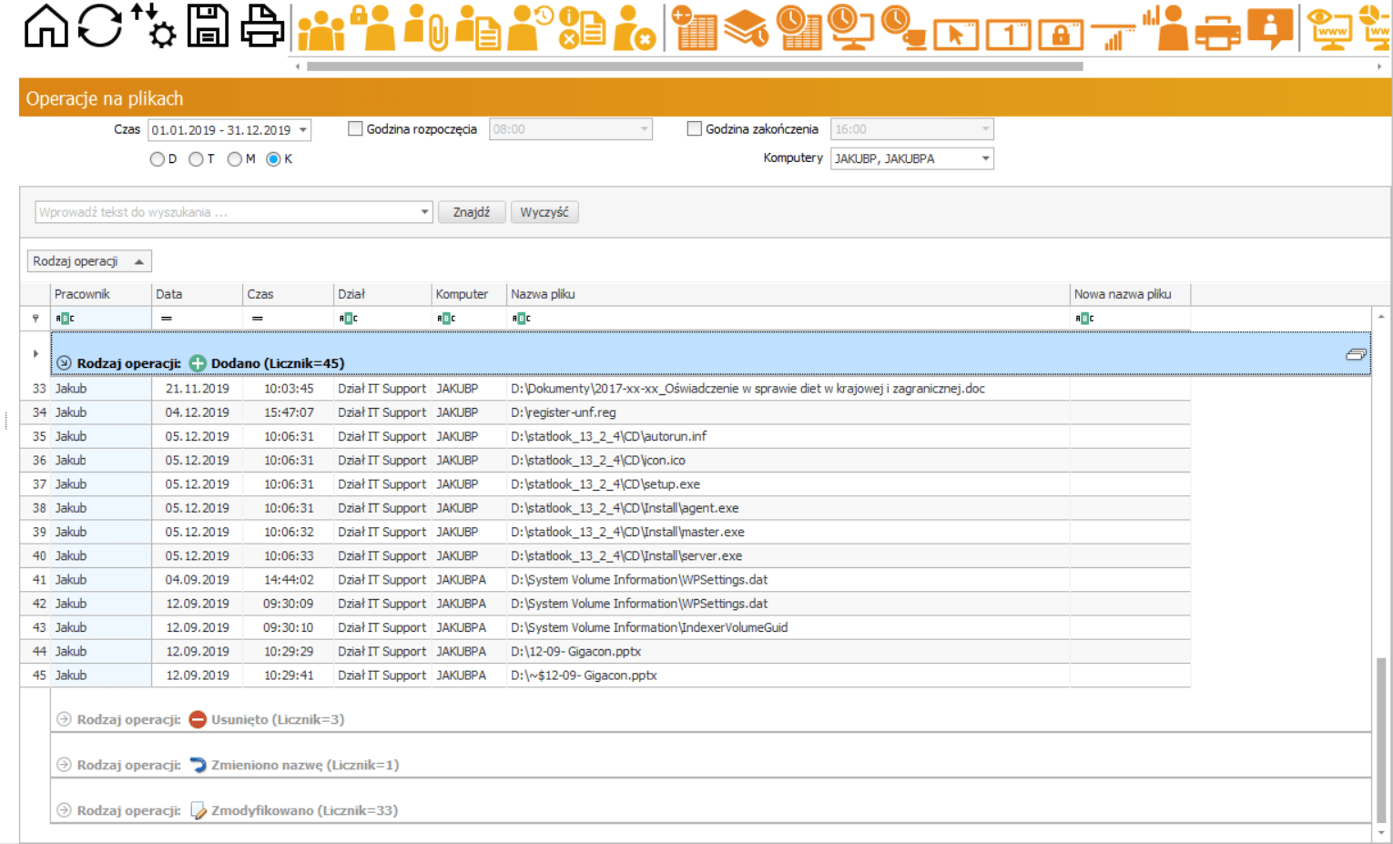The height and width of the screenshot is (844, 1393).
Task: Click the Pracownik filter row cell
Action: point(100,319)
